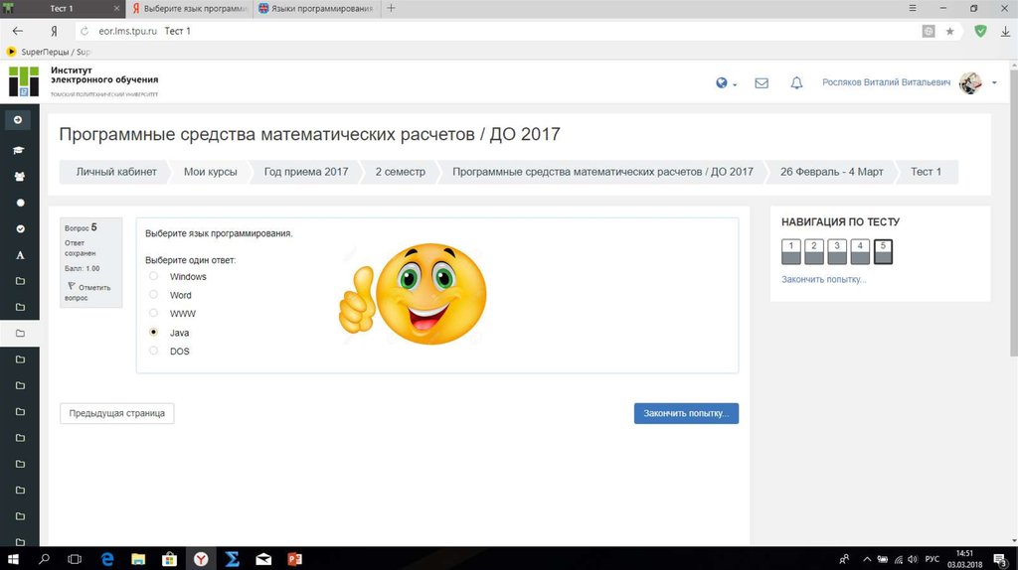Select the Windows radio option
1018x570 pixels.
153,276
